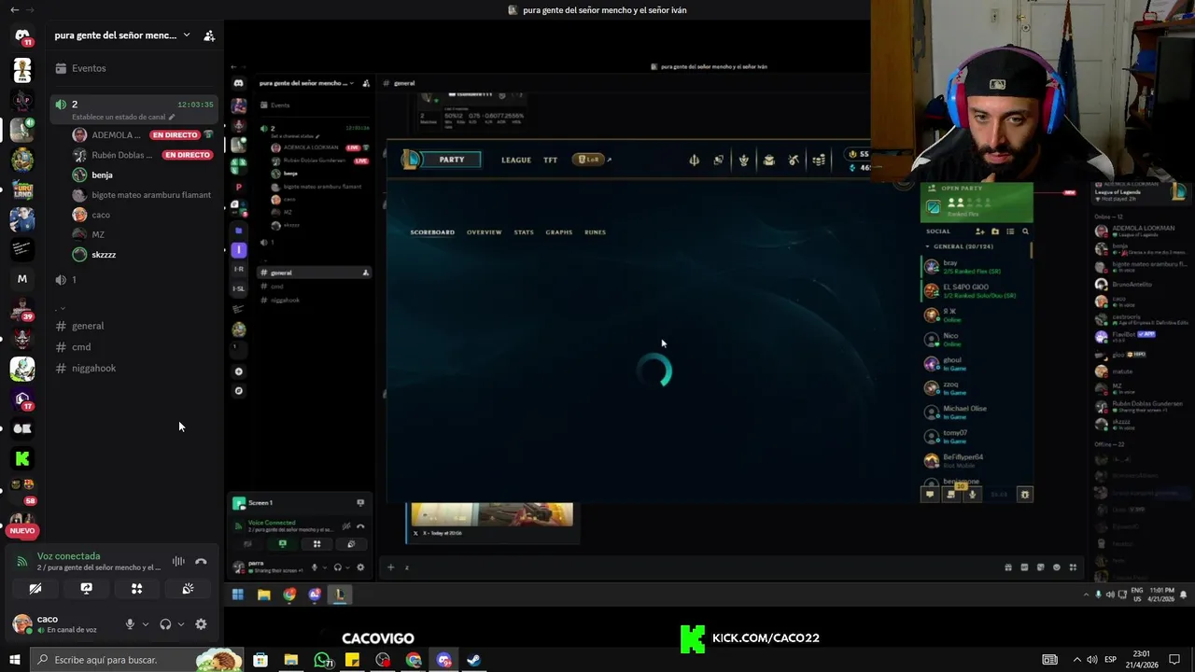Open League Clash trident icon
1195x672 pixels.
(x=694, y=161)
